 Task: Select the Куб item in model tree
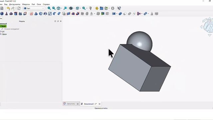tap(3, 32)
